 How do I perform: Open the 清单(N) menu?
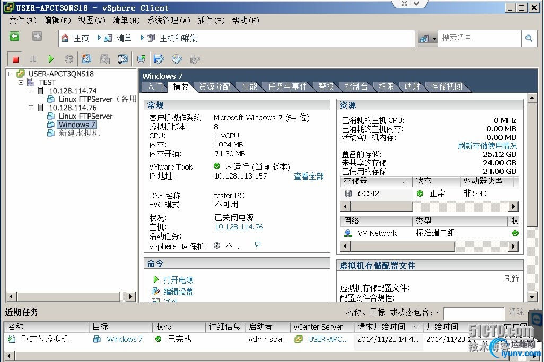(126, 21)
